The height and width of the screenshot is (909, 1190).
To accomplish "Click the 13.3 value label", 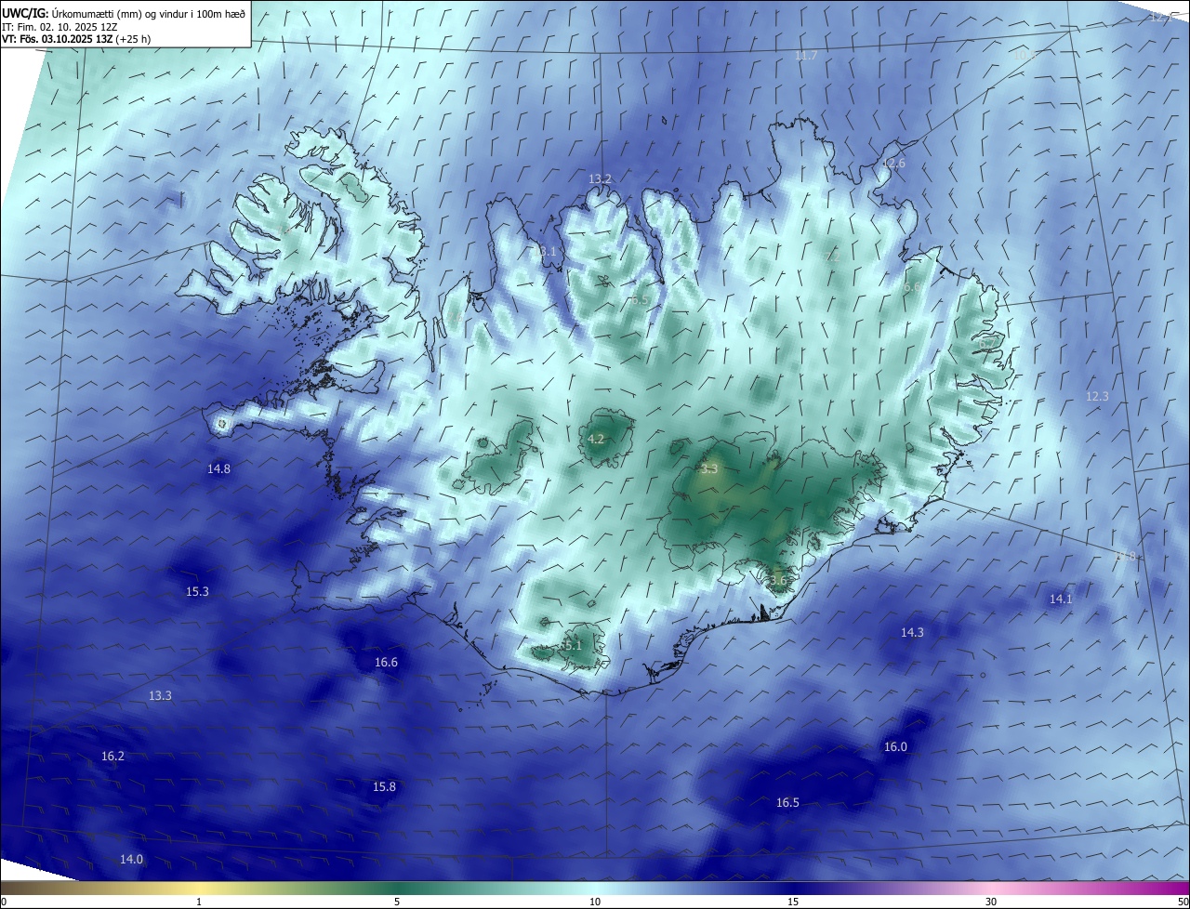I will click(160, 696).
